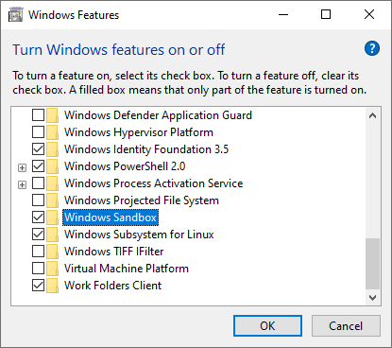Click folder icon beside Work Folders Client
Image resolution: width=392 pixels, height=348 pixels.
coord(52,286)
